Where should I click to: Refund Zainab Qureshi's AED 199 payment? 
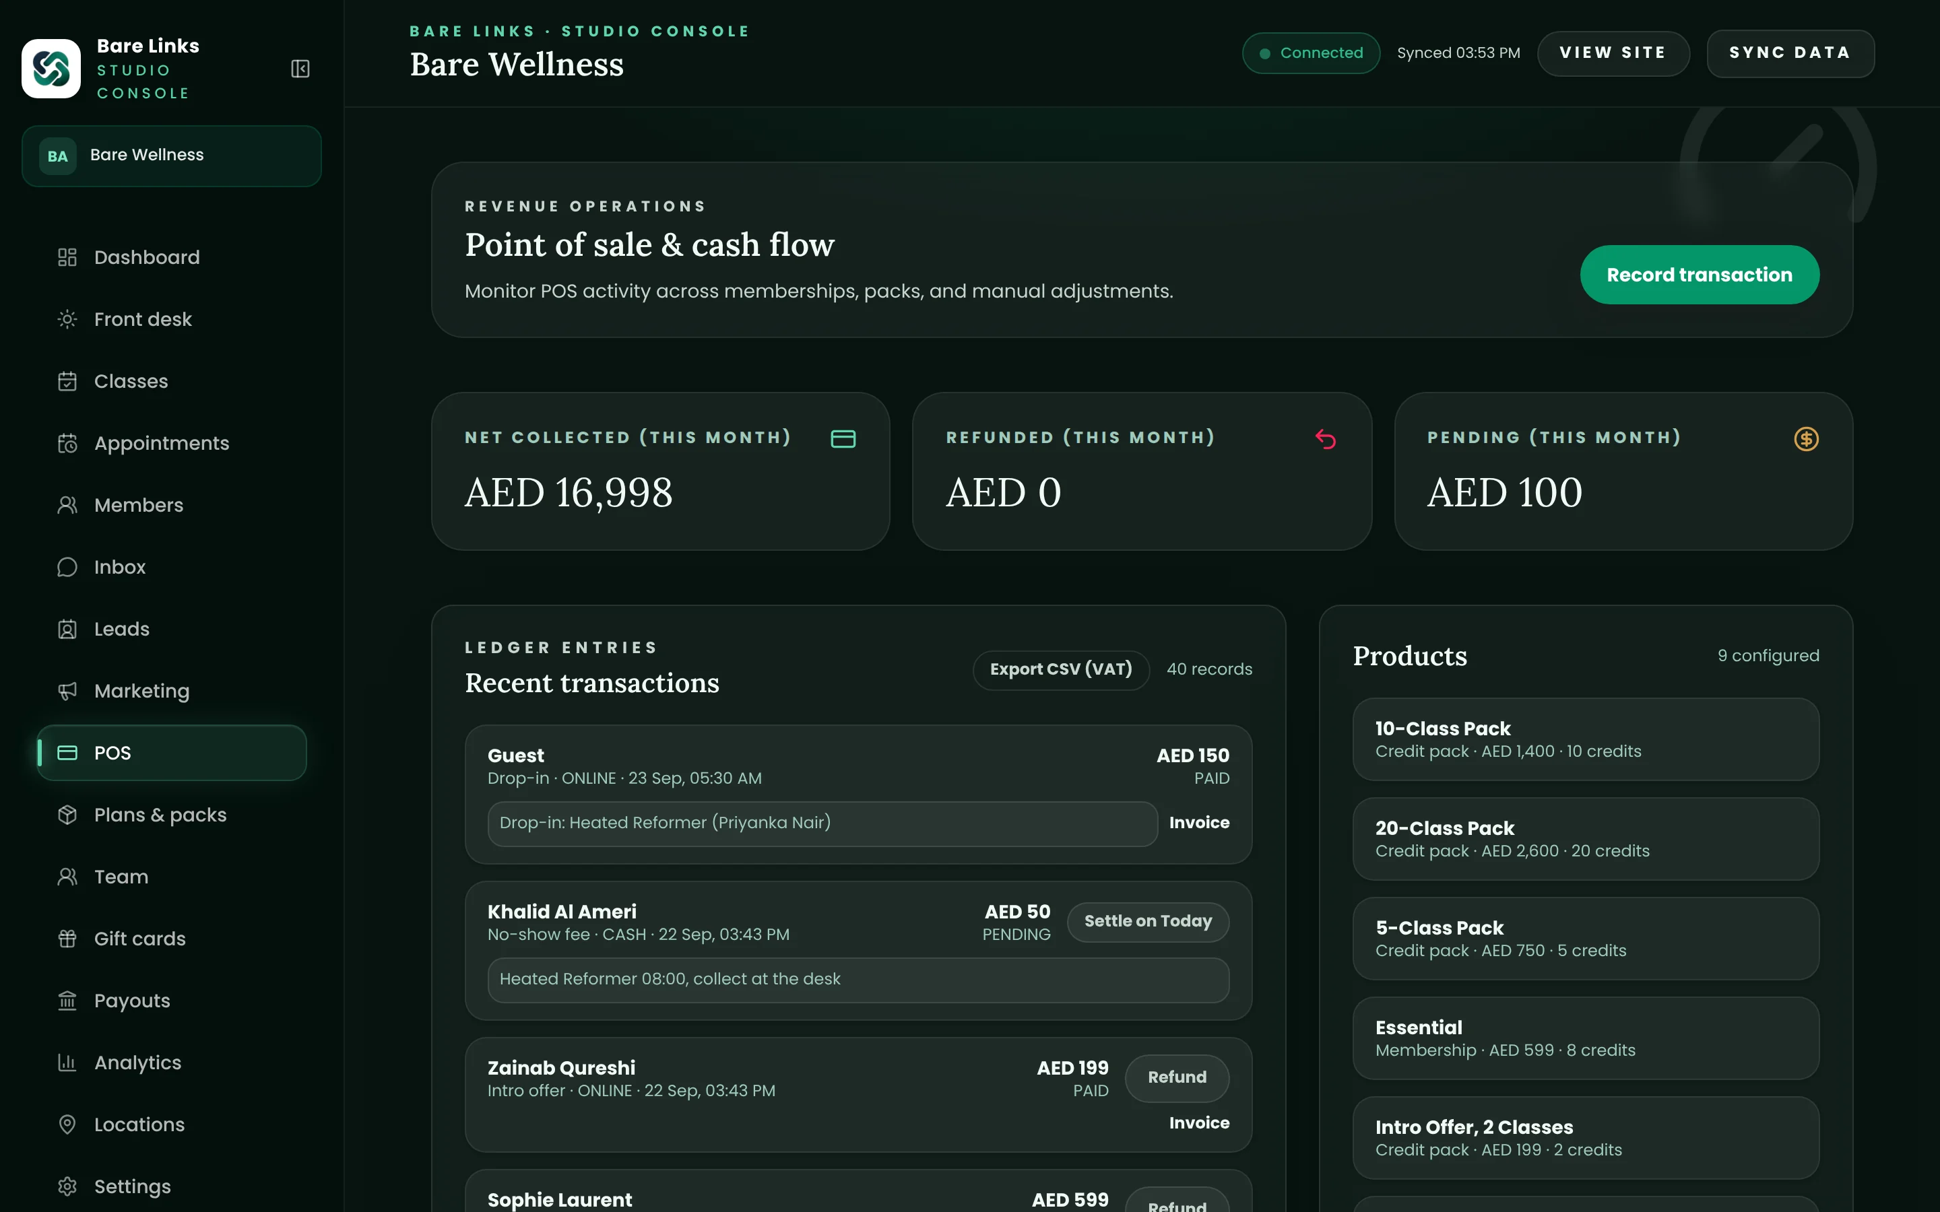tap(1177, 1077)
